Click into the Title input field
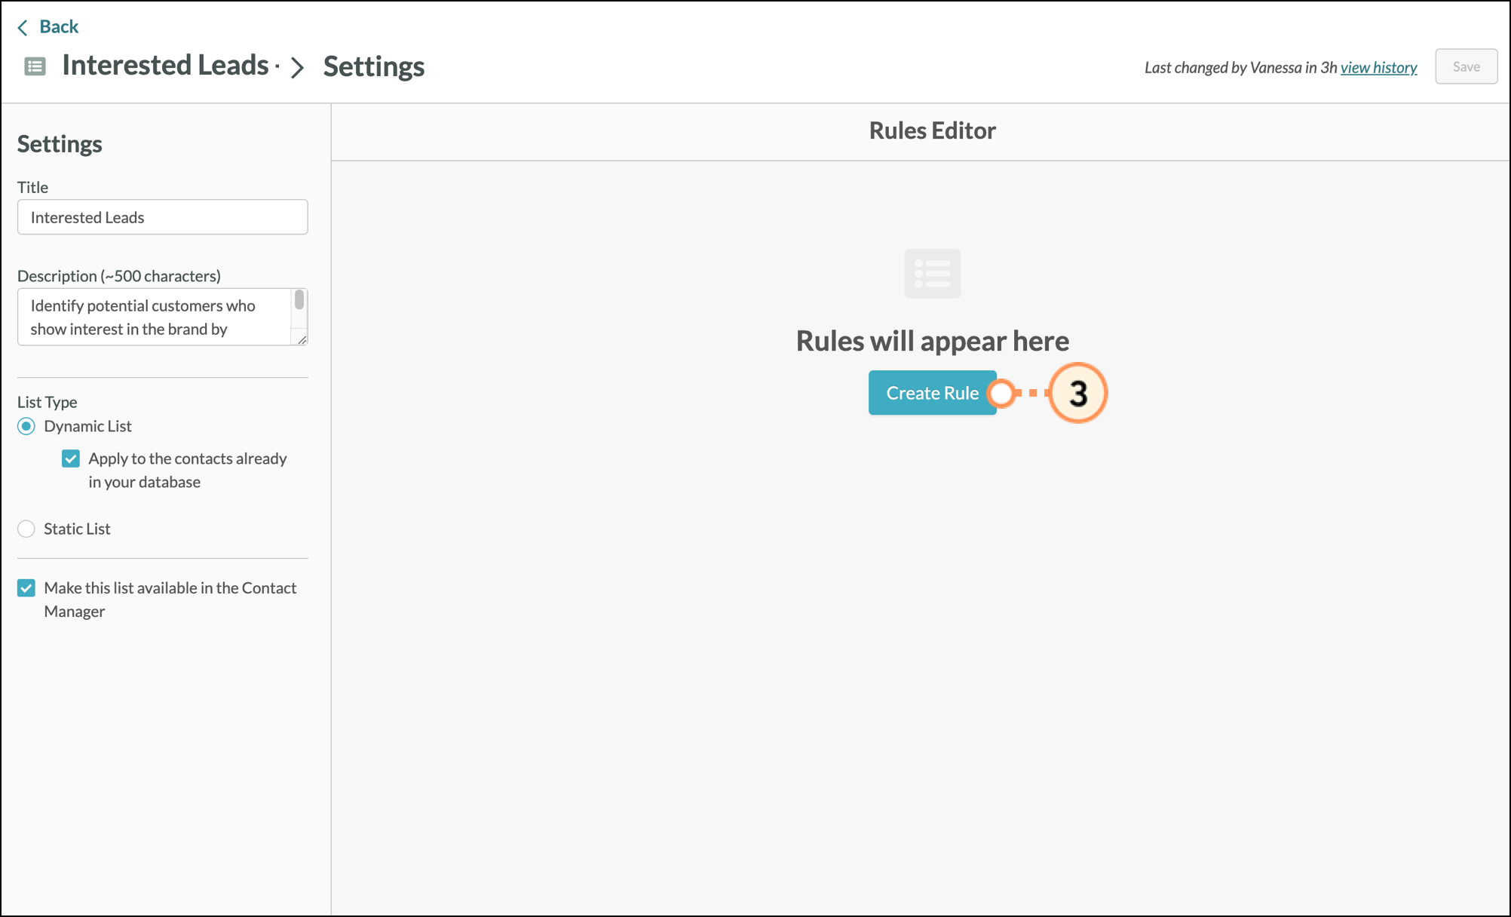The width and height of the screenshot is (1511, 917). pyautogui.click(x=162, y=217)
